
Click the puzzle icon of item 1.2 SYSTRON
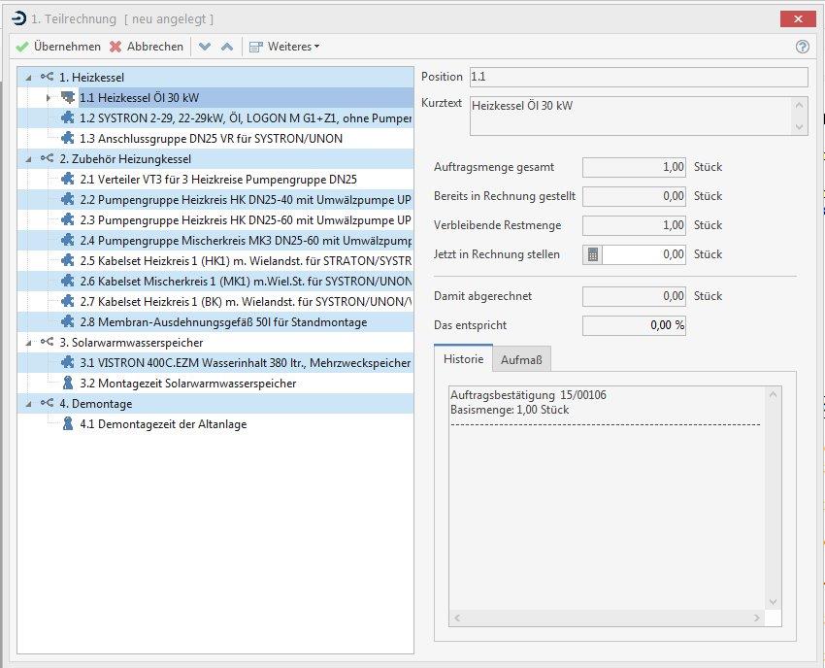click(x=67, y=117)
